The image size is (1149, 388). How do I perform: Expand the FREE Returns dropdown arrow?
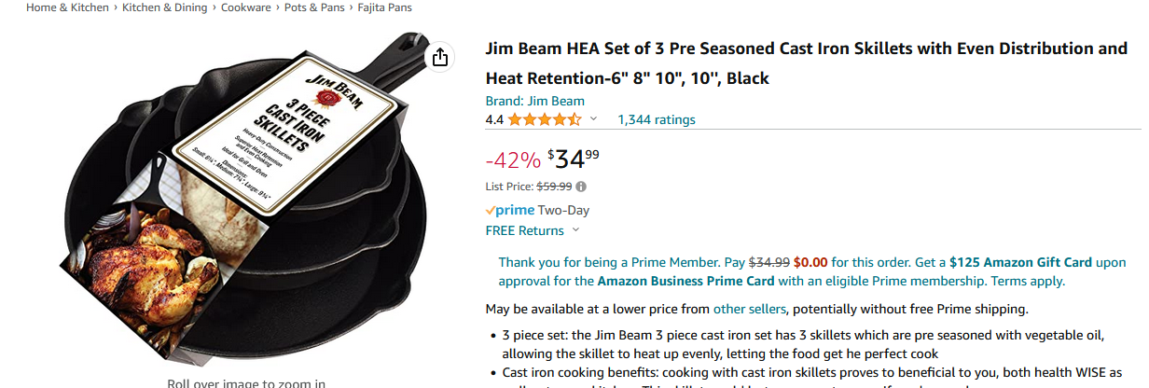575,230
